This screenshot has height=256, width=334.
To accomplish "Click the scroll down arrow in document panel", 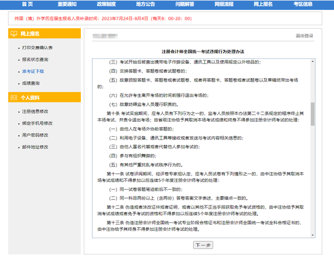I will (312, 236).
